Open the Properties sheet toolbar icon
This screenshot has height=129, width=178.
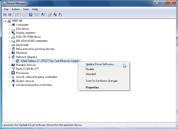(24, 15)
